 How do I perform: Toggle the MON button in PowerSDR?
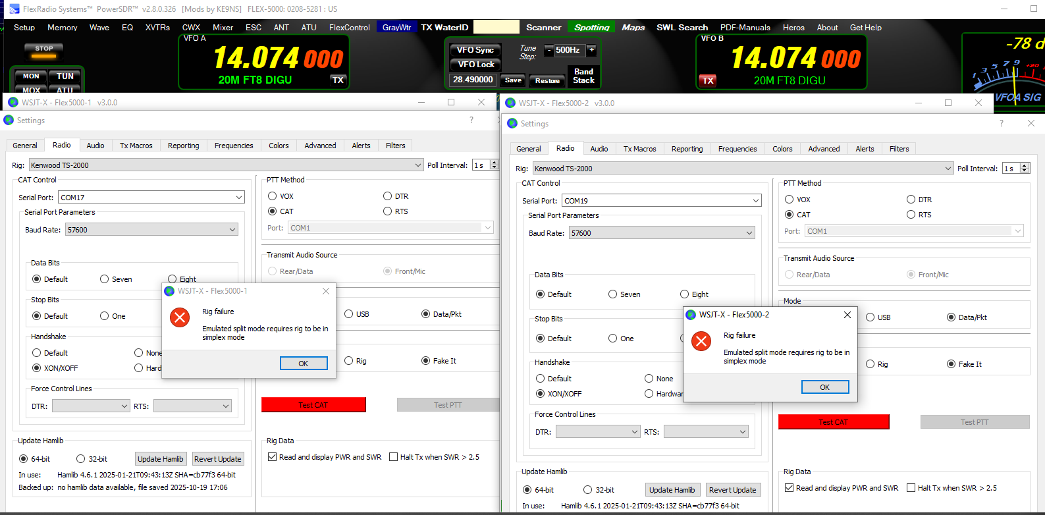tap(31, 76)
